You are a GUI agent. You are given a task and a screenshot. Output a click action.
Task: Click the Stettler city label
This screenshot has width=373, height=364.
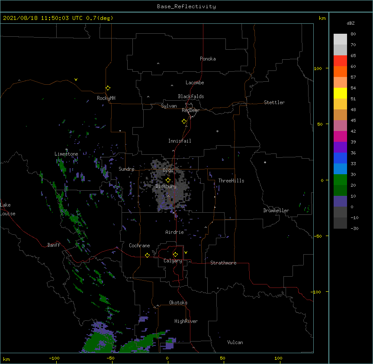pyautogui.click(x=274, y=102)
